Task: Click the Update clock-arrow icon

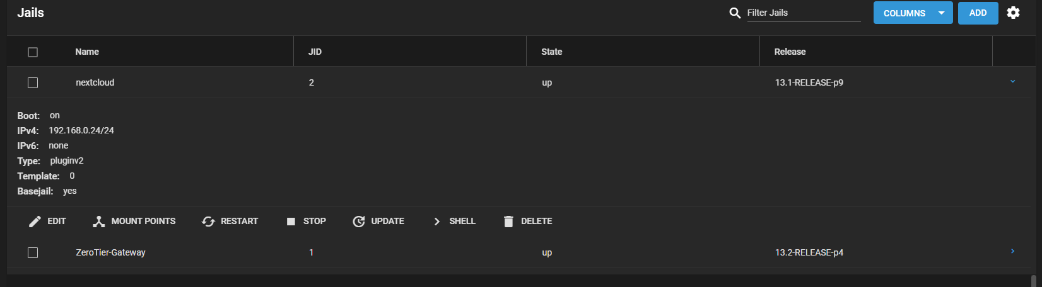Action: coord(358,222)
